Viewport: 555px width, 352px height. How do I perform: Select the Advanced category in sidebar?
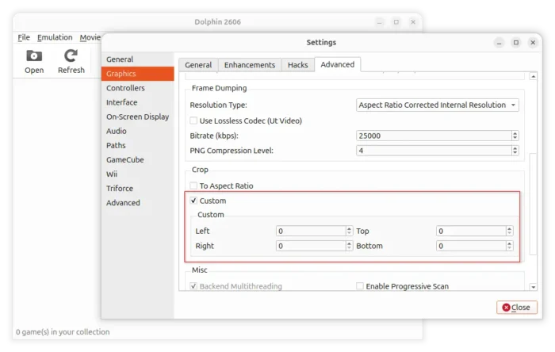[138, 203]
